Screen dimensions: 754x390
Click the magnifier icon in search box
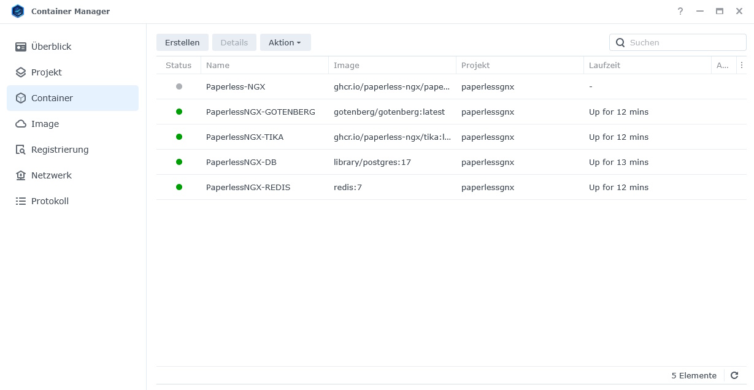click(620, 42)
